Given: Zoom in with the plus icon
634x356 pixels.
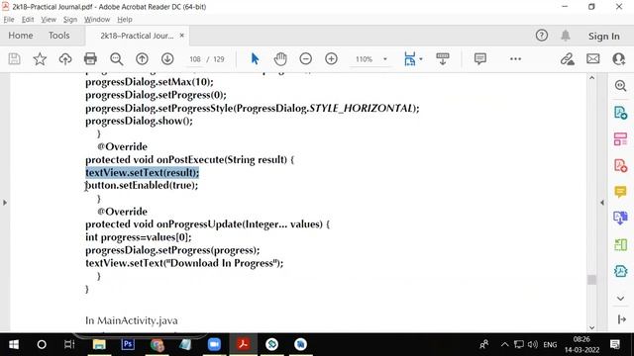Looking at the screenshot, I should 331,59.
